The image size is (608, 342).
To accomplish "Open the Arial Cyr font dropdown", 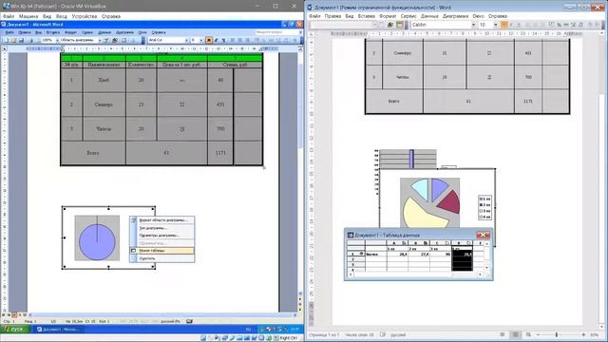I will click(186, 40).
